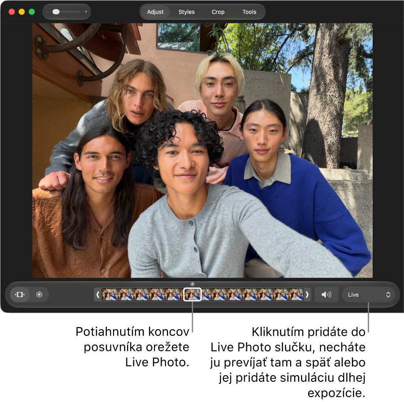The width and height of the screenshot is (404, 402).
Task: Open the Tools tab
Action: pos(249,12)
